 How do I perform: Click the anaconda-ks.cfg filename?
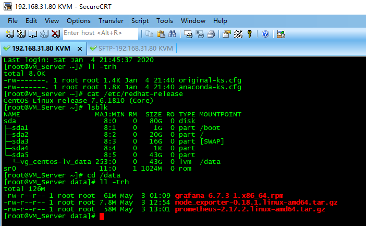[x=210, y=87]
